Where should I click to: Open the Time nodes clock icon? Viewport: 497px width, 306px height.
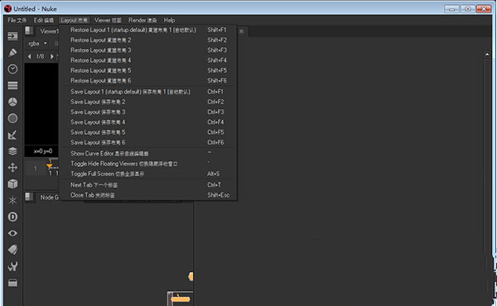(12, 69)
